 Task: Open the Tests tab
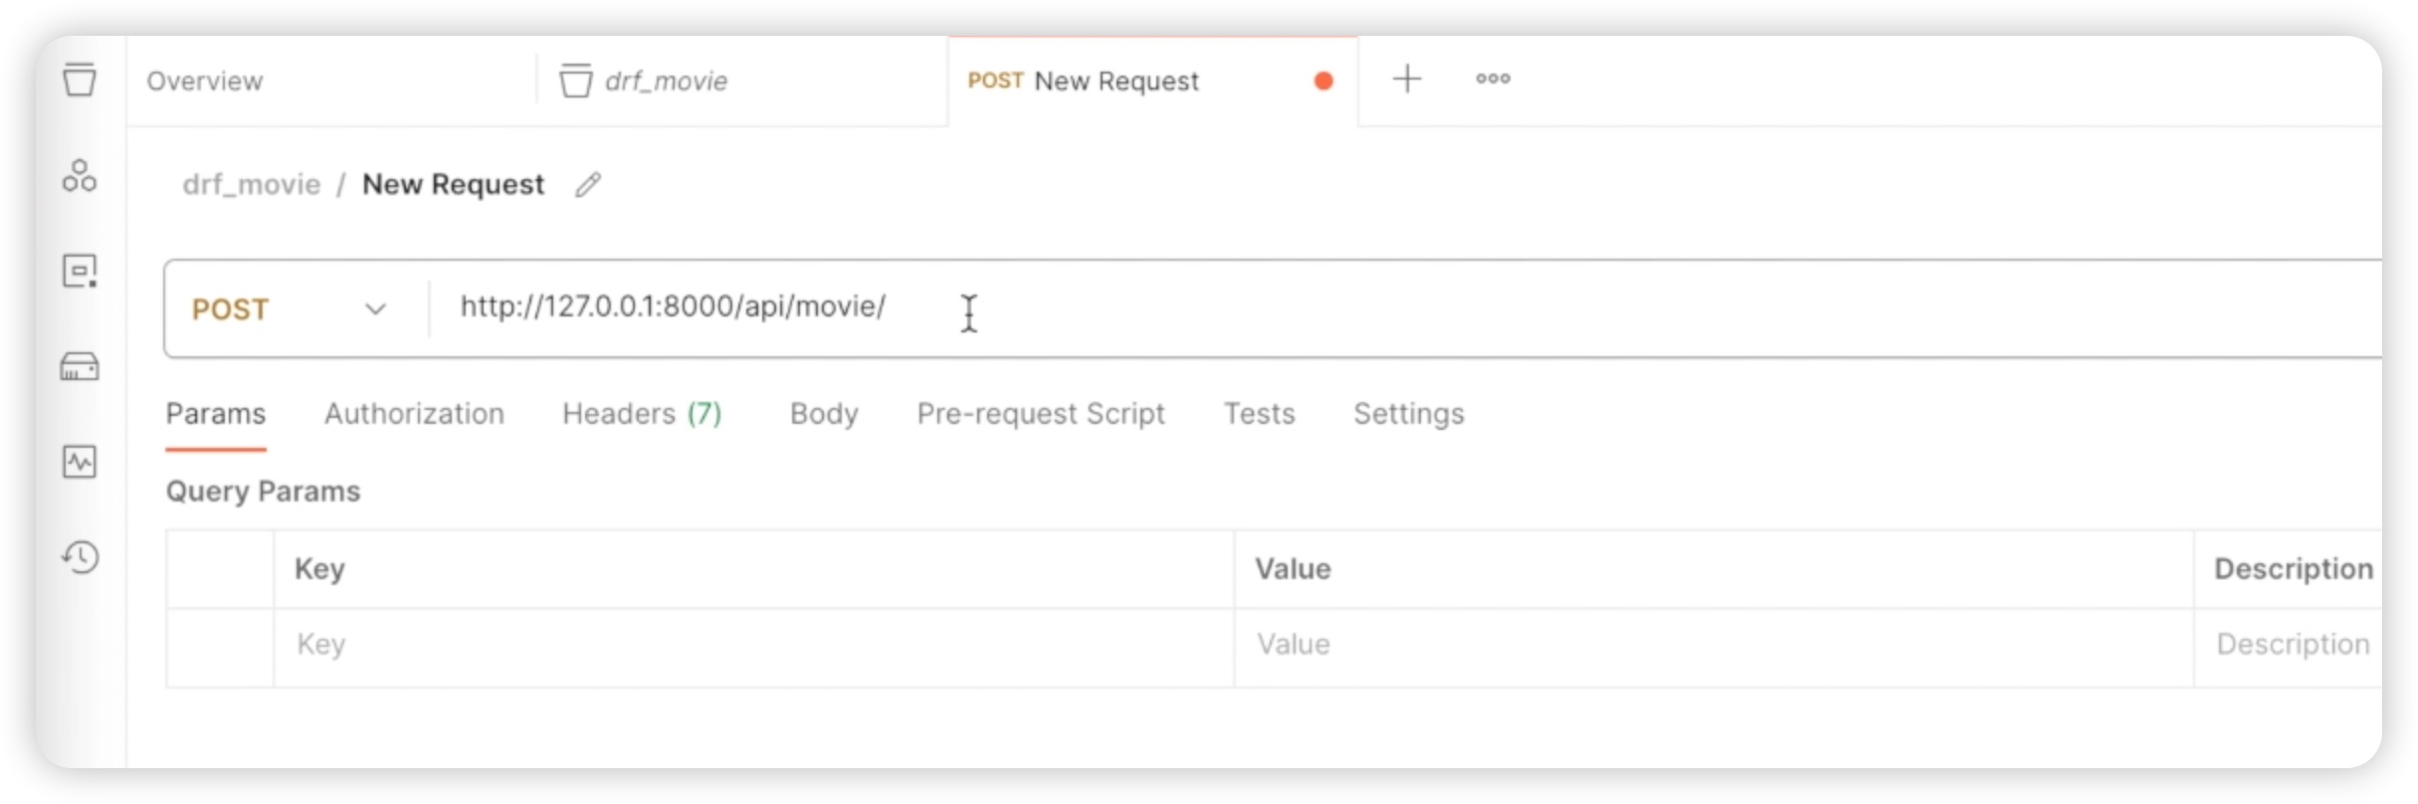point(1259,414)
